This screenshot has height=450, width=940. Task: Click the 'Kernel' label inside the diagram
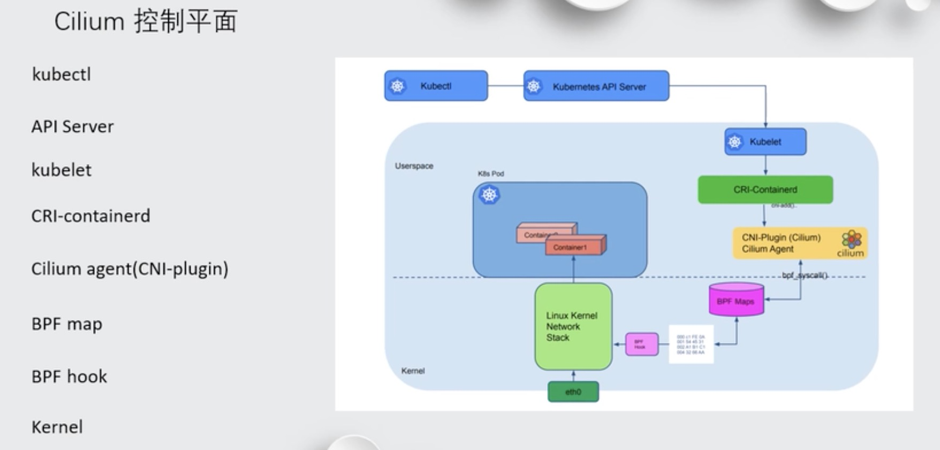[413, 371]
